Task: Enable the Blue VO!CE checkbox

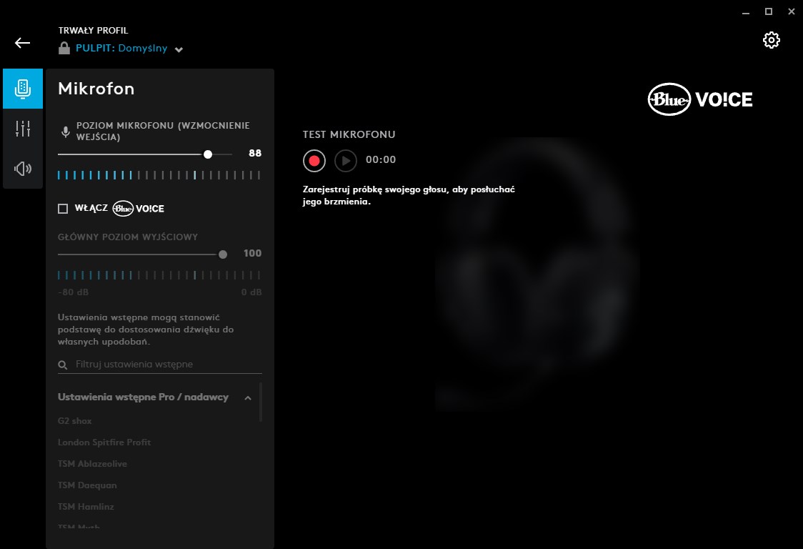Action: (63, 209)
